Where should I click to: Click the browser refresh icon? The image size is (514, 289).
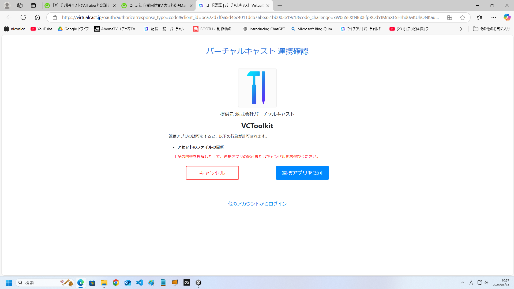23,17
